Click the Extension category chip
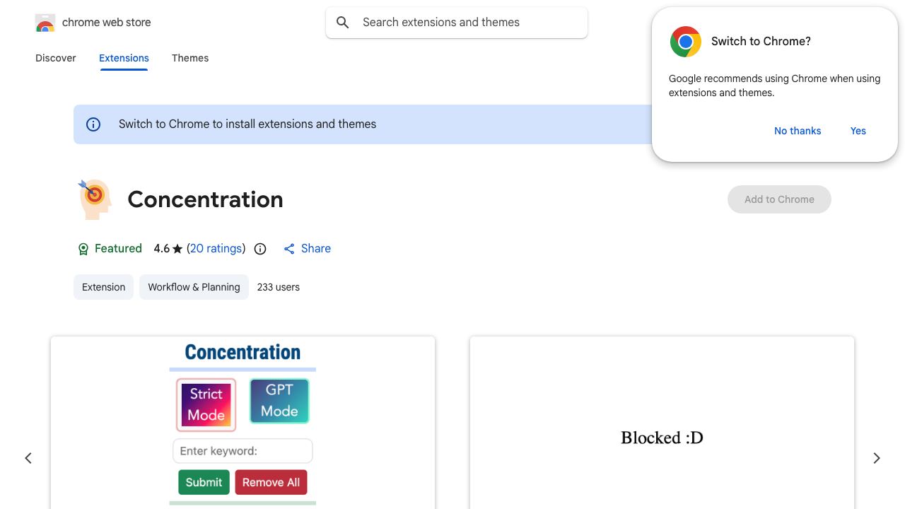Image resolution: width=905 pixels, height=509 pixels. pos(103,287)
